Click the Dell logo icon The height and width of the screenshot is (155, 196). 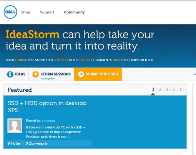(x=10, y=12)
